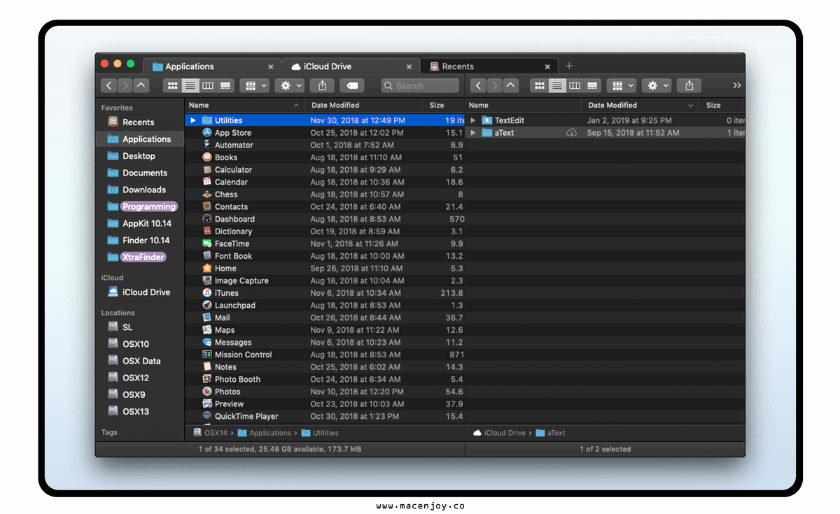The height and width of the screenshot is (514, 840).
Task: Switch to the Recents tab
Action: pyautogui.click(x=489, y=66)
